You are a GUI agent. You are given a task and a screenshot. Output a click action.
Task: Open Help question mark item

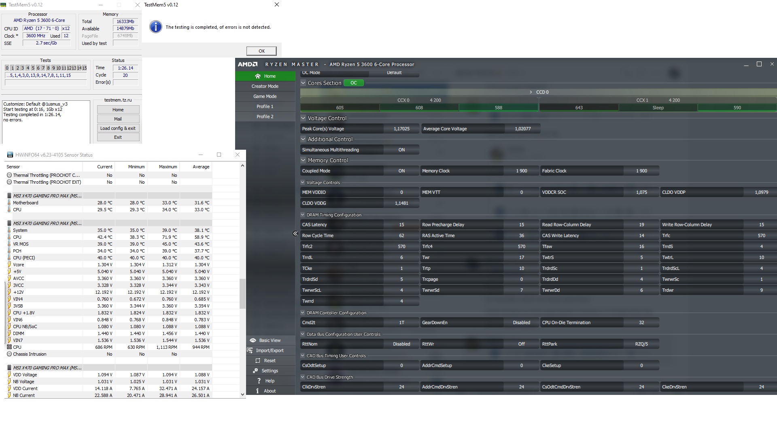[259, 381]
